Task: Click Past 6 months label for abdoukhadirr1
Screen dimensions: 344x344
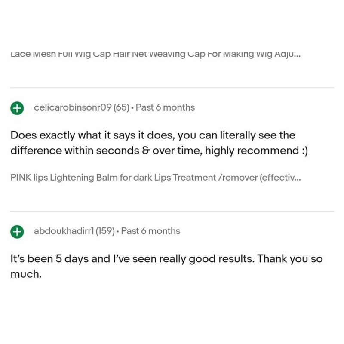Action: click(150, 231)
